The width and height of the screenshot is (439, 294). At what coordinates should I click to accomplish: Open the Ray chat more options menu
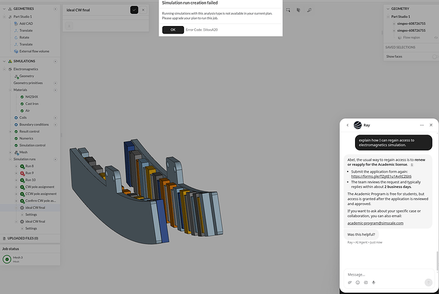point(422,125)
